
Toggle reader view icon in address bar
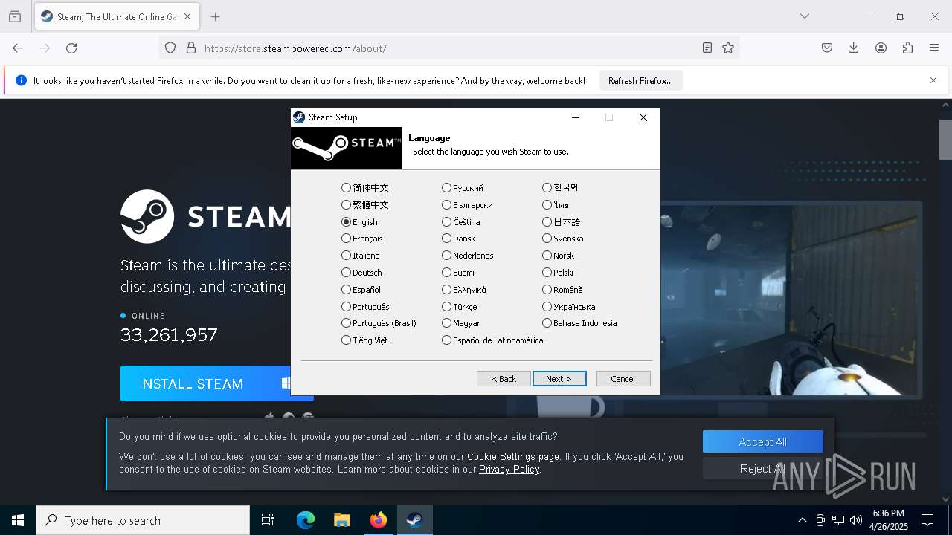coord(707,48)
